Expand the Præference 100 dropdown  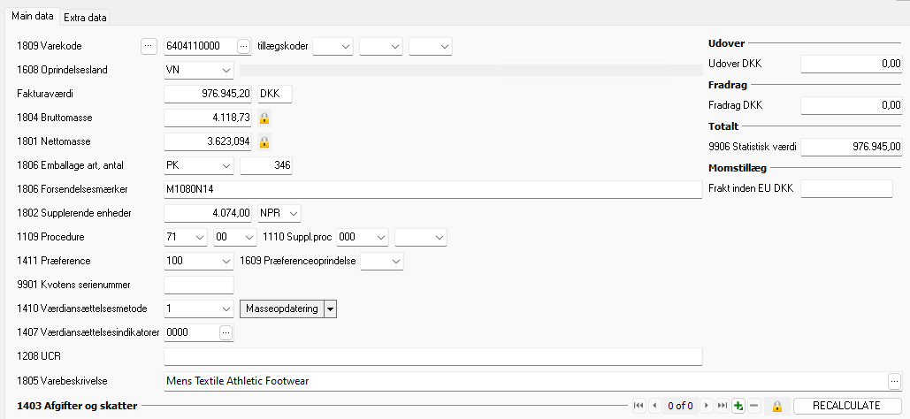pos(226,262)
